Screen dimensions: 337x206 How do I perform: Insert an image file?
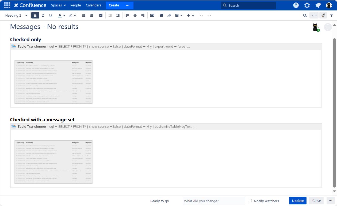[161, 16]
